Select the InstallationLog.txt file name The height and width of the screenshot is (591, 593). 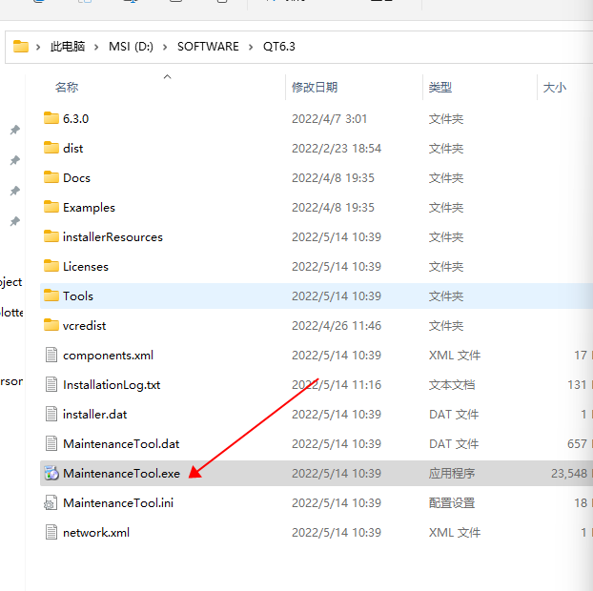coord(112,385)
